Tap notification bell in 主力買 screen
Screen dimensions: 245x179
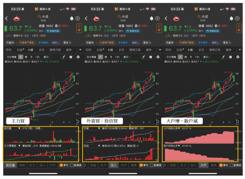pos(71,18)
